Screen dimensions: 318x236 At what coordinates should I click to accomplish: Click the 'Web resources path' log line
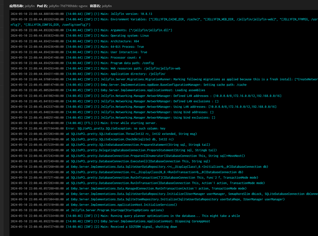(96, 69)
